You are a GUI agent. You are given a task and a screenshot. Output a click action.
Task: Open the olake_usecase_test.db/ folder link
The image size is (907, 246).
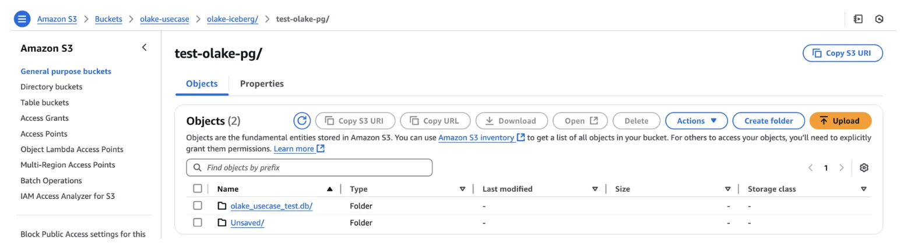coord(271,206)
